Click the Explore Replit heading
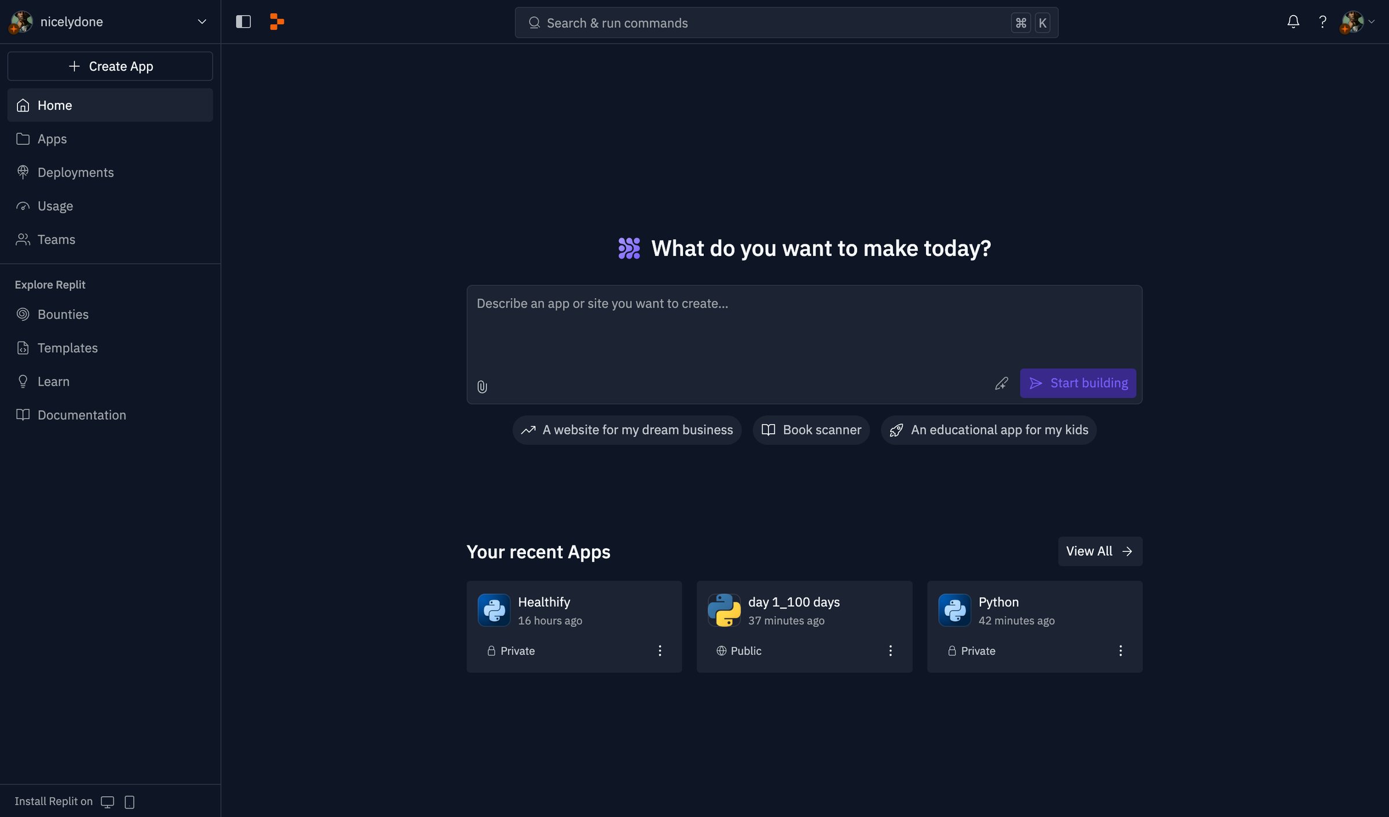The image size is (1389, 817). 50,285
